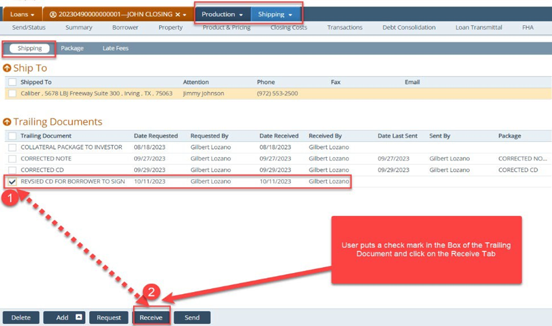
Task: Click the Shipped To column header
Action: tap(36, 82)
